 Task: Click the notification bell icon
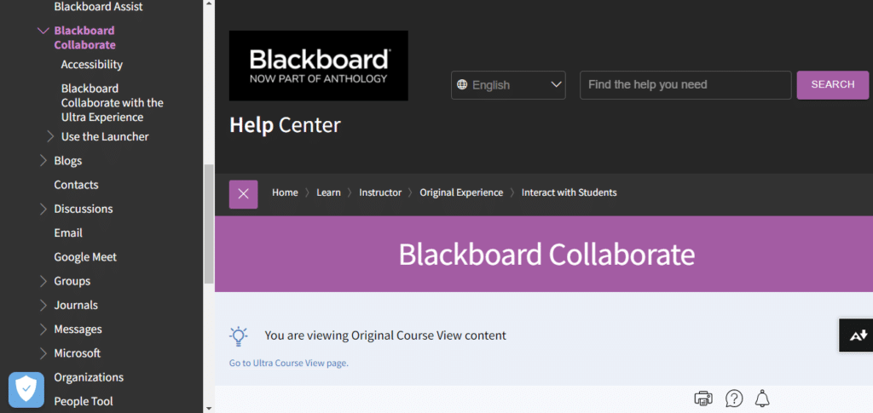coord(761,399)
